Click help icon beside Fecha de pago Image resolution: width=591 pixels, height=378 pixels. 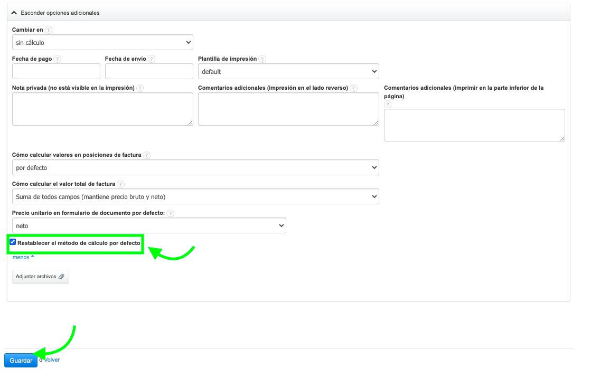point(58,59)
